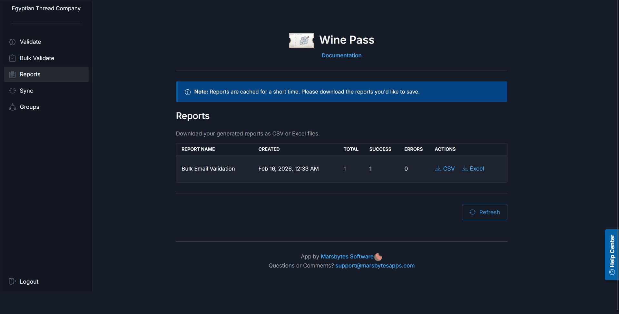Viewport: 619px width, 314px height.
Task: Click the Logout door icon
Action: (12, 281)
